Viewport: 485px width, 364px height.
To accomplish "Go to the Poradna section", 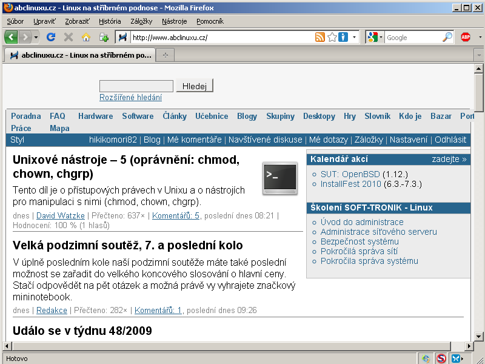I will 26,116.
